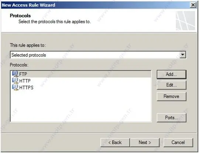The width and height of the screenshot is (199, 153).
Task: Close the New Access Rule Wizard window
Action: pyautogui.click(x=193, y=5)
